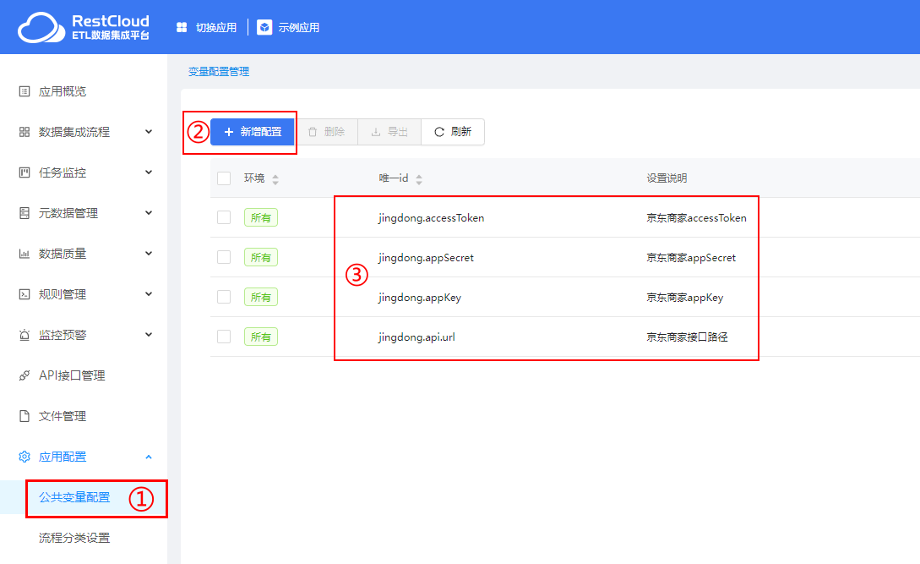Collapse the 应用配置 section chevron

click(149, 457)
